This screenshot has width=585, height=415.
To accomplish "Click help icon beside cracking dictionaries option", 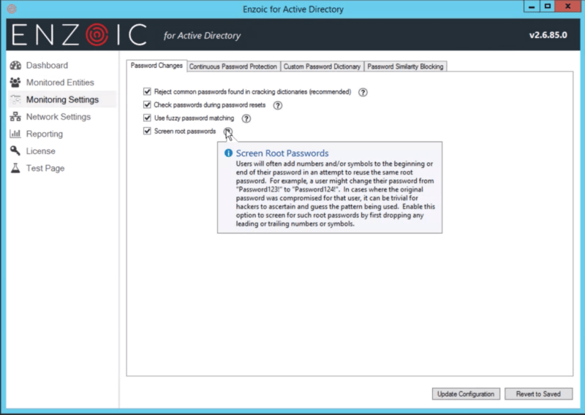I will click(363, 92).
